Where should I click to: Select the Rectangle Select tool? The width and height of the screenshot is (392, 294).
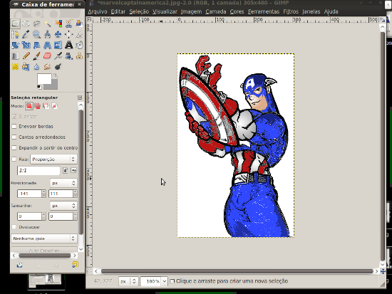(x=15, y=23)
